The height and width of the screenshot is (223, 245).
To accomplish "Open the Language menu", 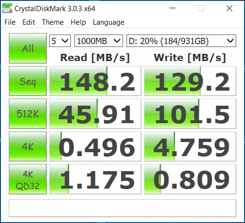I will coord(108,22).
